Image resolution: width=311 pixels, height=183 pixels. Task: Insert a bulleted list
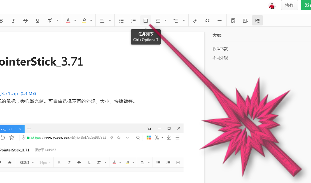[121, 21]
